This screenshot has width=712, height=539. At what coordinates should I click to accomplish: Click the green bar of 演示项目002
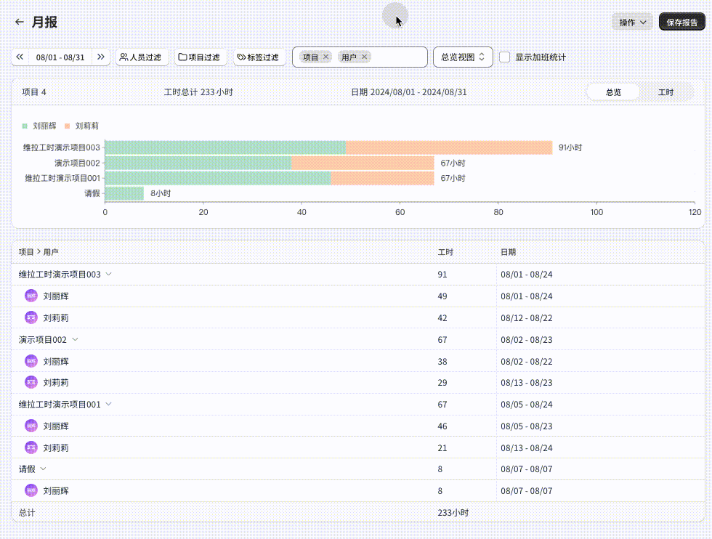tap(198, 163)
